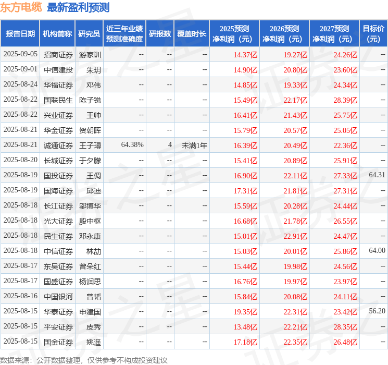This screenshot has width=388, height=365.
Task: Select the 机构简称 column header
Action: point(57,34)
